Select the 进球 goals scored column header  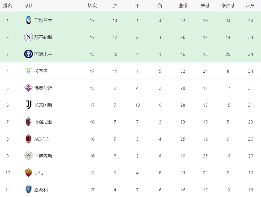[x=183, y=5]
